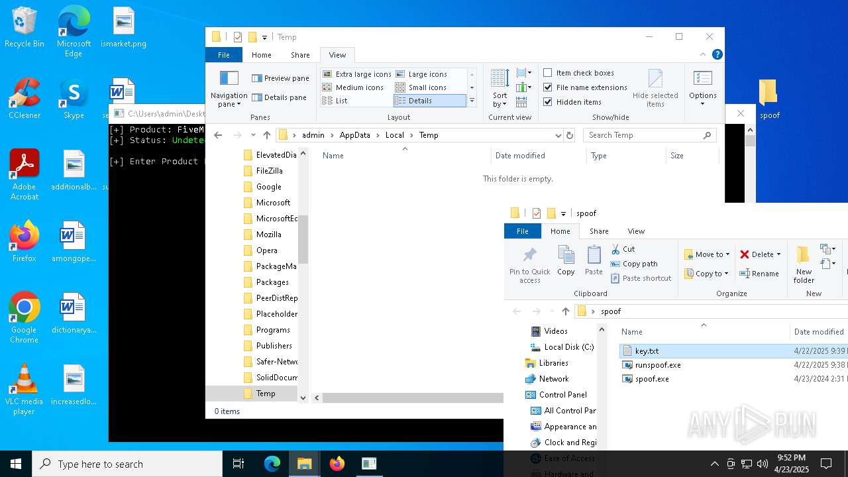Open Options in the Temp window ribbon
Viewport: 848px width, 477px height.
coord(703,89)
